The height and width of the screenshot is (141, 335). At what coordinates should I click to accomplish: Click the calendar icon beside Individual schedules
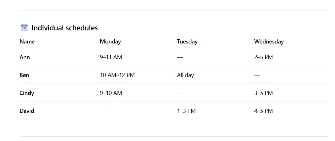tap(24, 28)
